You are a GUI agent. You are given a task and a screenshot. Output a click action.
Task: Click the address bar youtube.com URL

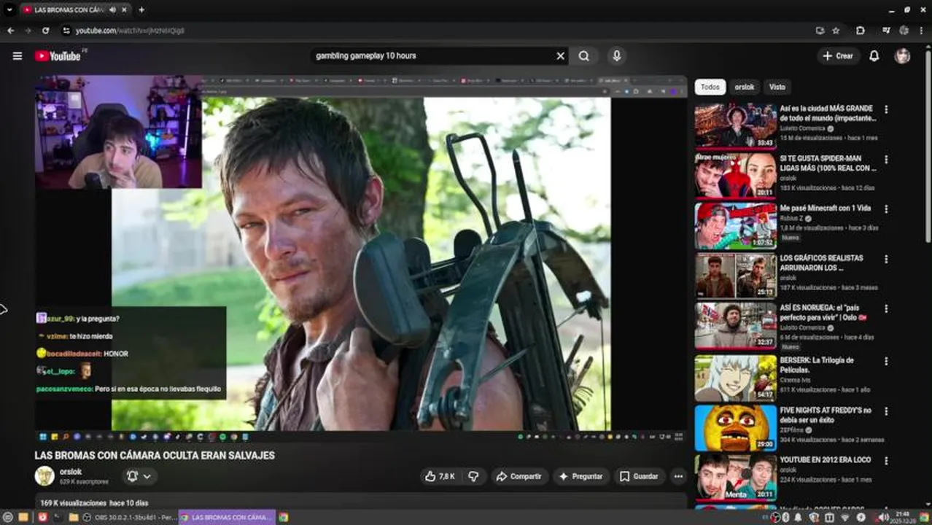tap(130, 31)
